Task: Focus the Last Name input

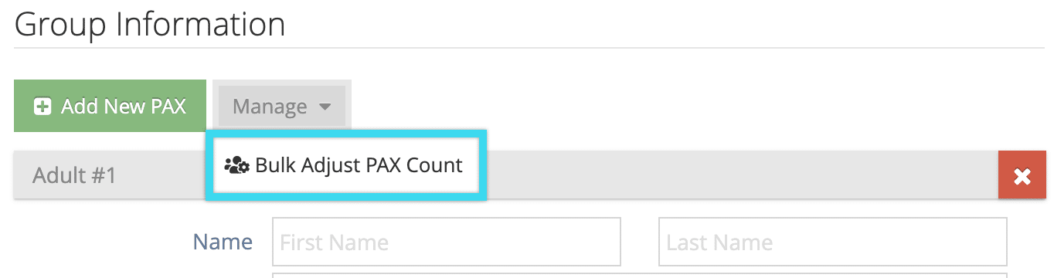Action: pyautogui.click(x=833, y=242)
